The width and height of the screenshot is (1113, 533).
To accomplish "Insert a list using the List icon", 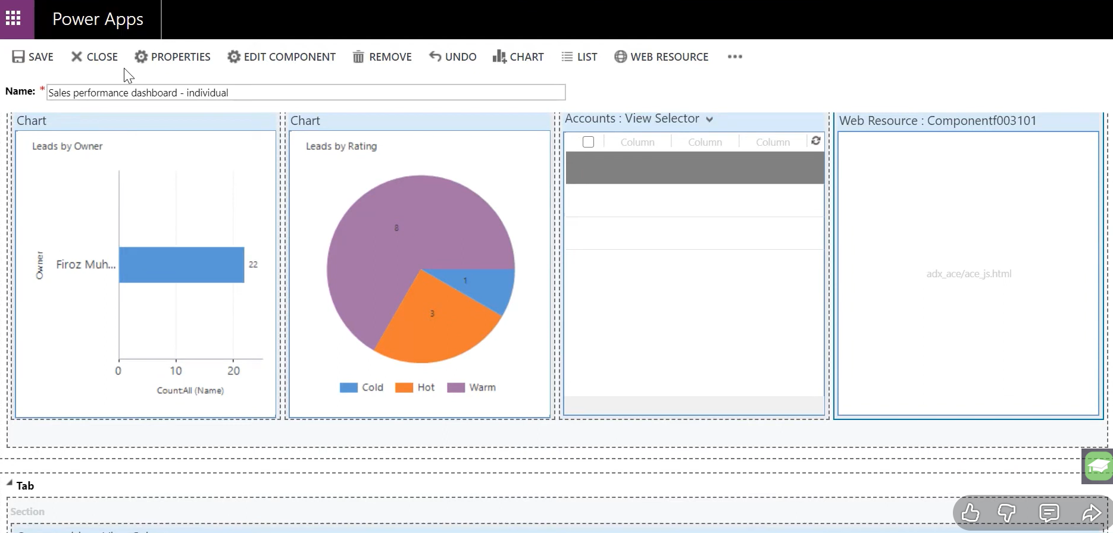I will tap(567, 57).
